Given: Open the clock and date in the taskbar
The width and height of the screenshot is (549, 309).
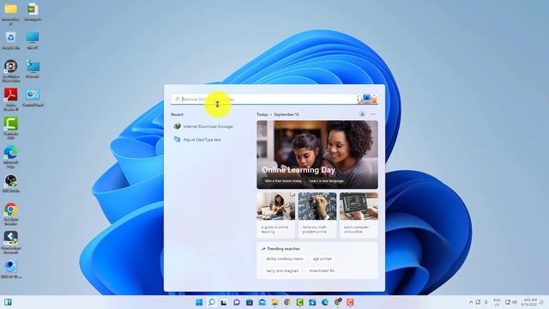Looking at the screenshot, I should click(x=530, y=302).
